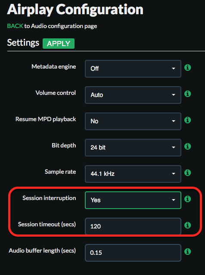The image size is (205, 275).
Task: Open Audio buffer length info icon
Action: pos(187,251)
